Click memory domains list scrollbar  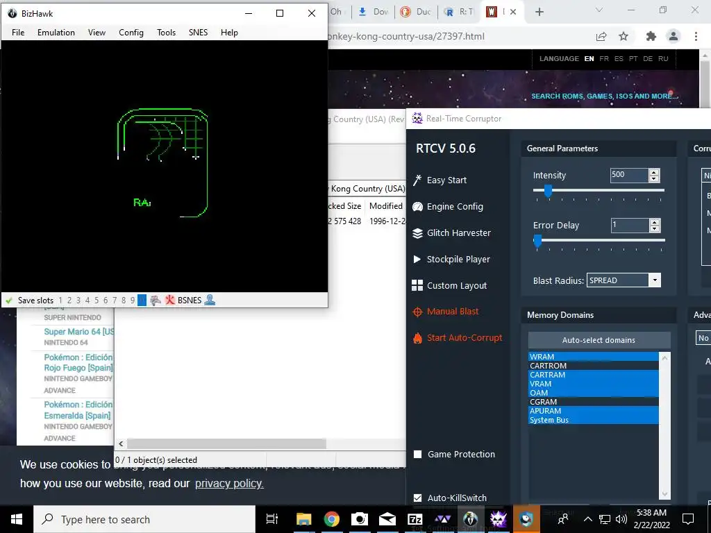[x=664, y=426]
